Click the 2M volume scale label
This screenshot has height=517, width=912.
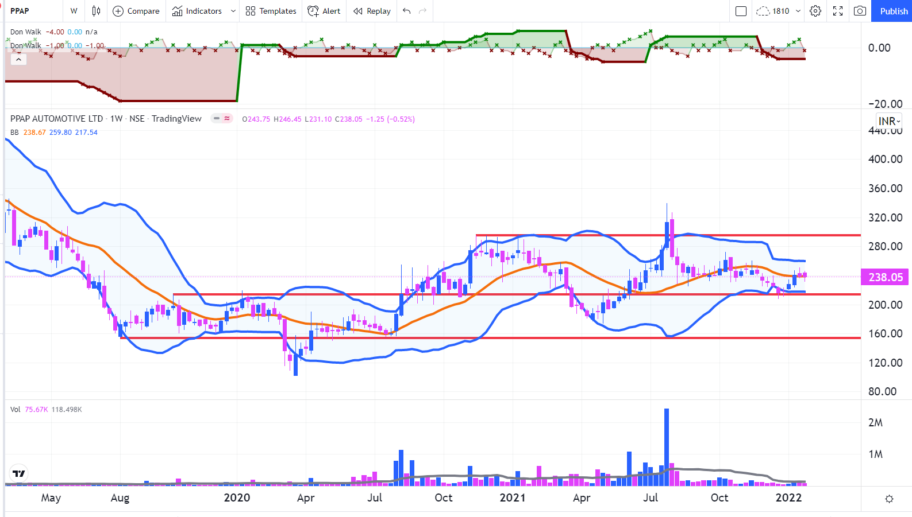coord(875,423)
